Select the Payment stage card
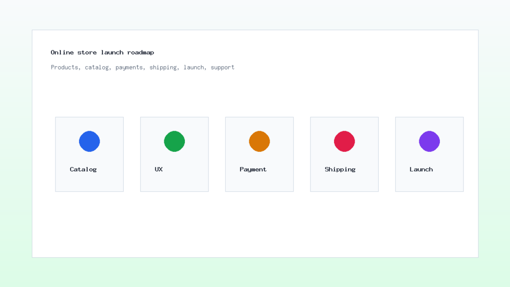 click(x=259, y=154)
